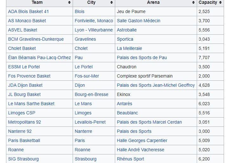Click the BCM Gravelines-Dunkerque link
The width and height of the screenshot is (231, 163).
click(x=36, y=39)
